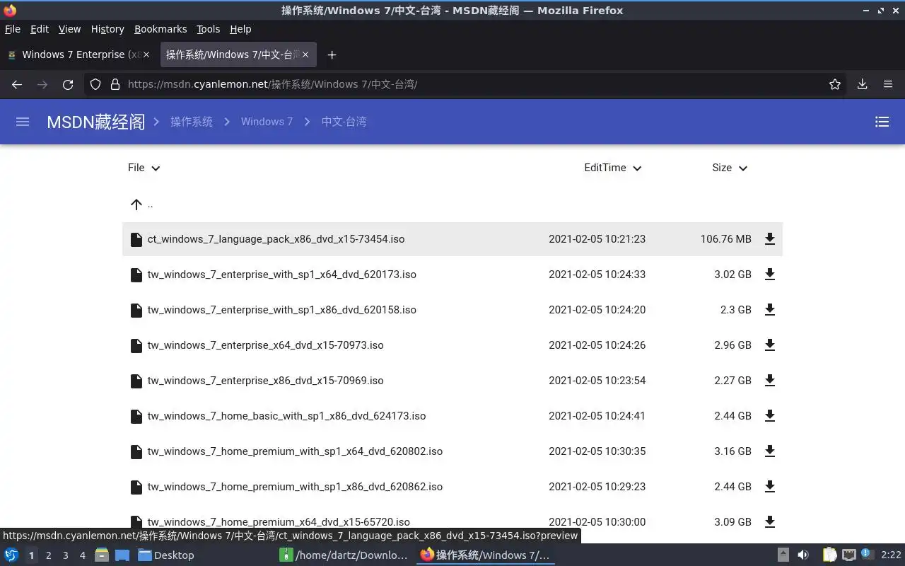Open the taskbar file manager icon
This screenshot has width=905, height=566.
[x=102, y=555]
